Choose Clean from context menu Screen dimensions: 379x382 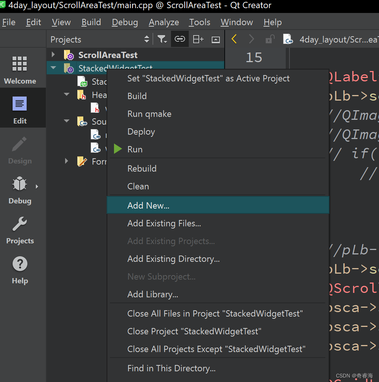[x=218, y=186]
